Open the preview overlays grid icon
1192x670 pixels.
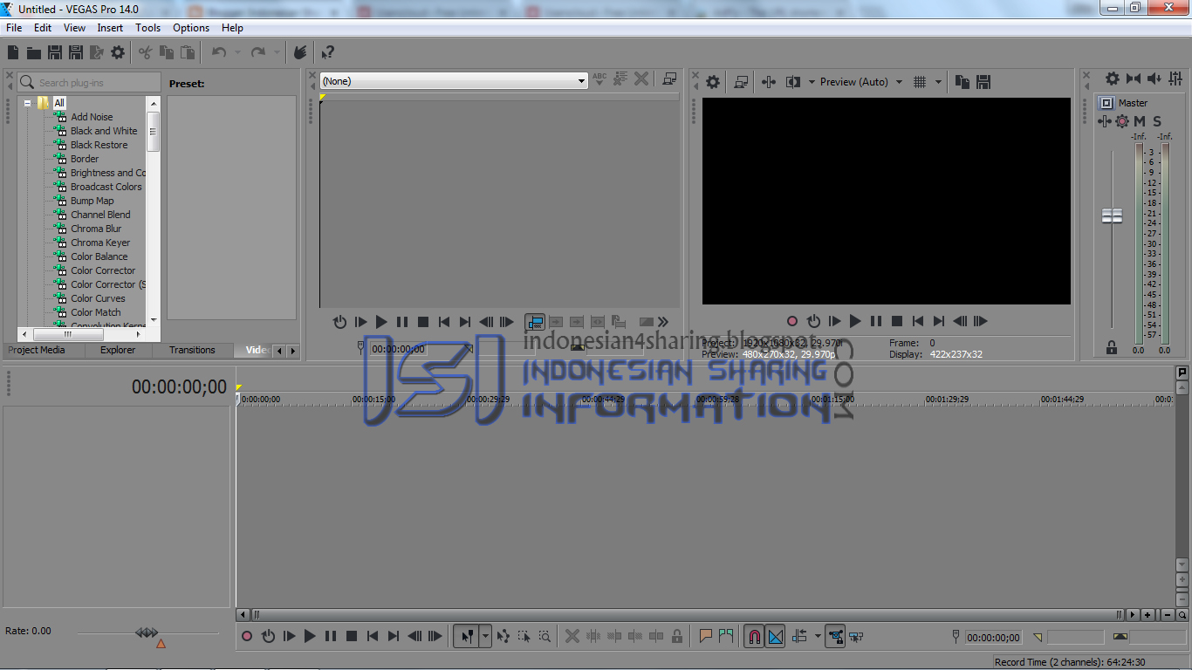(919, 82)
